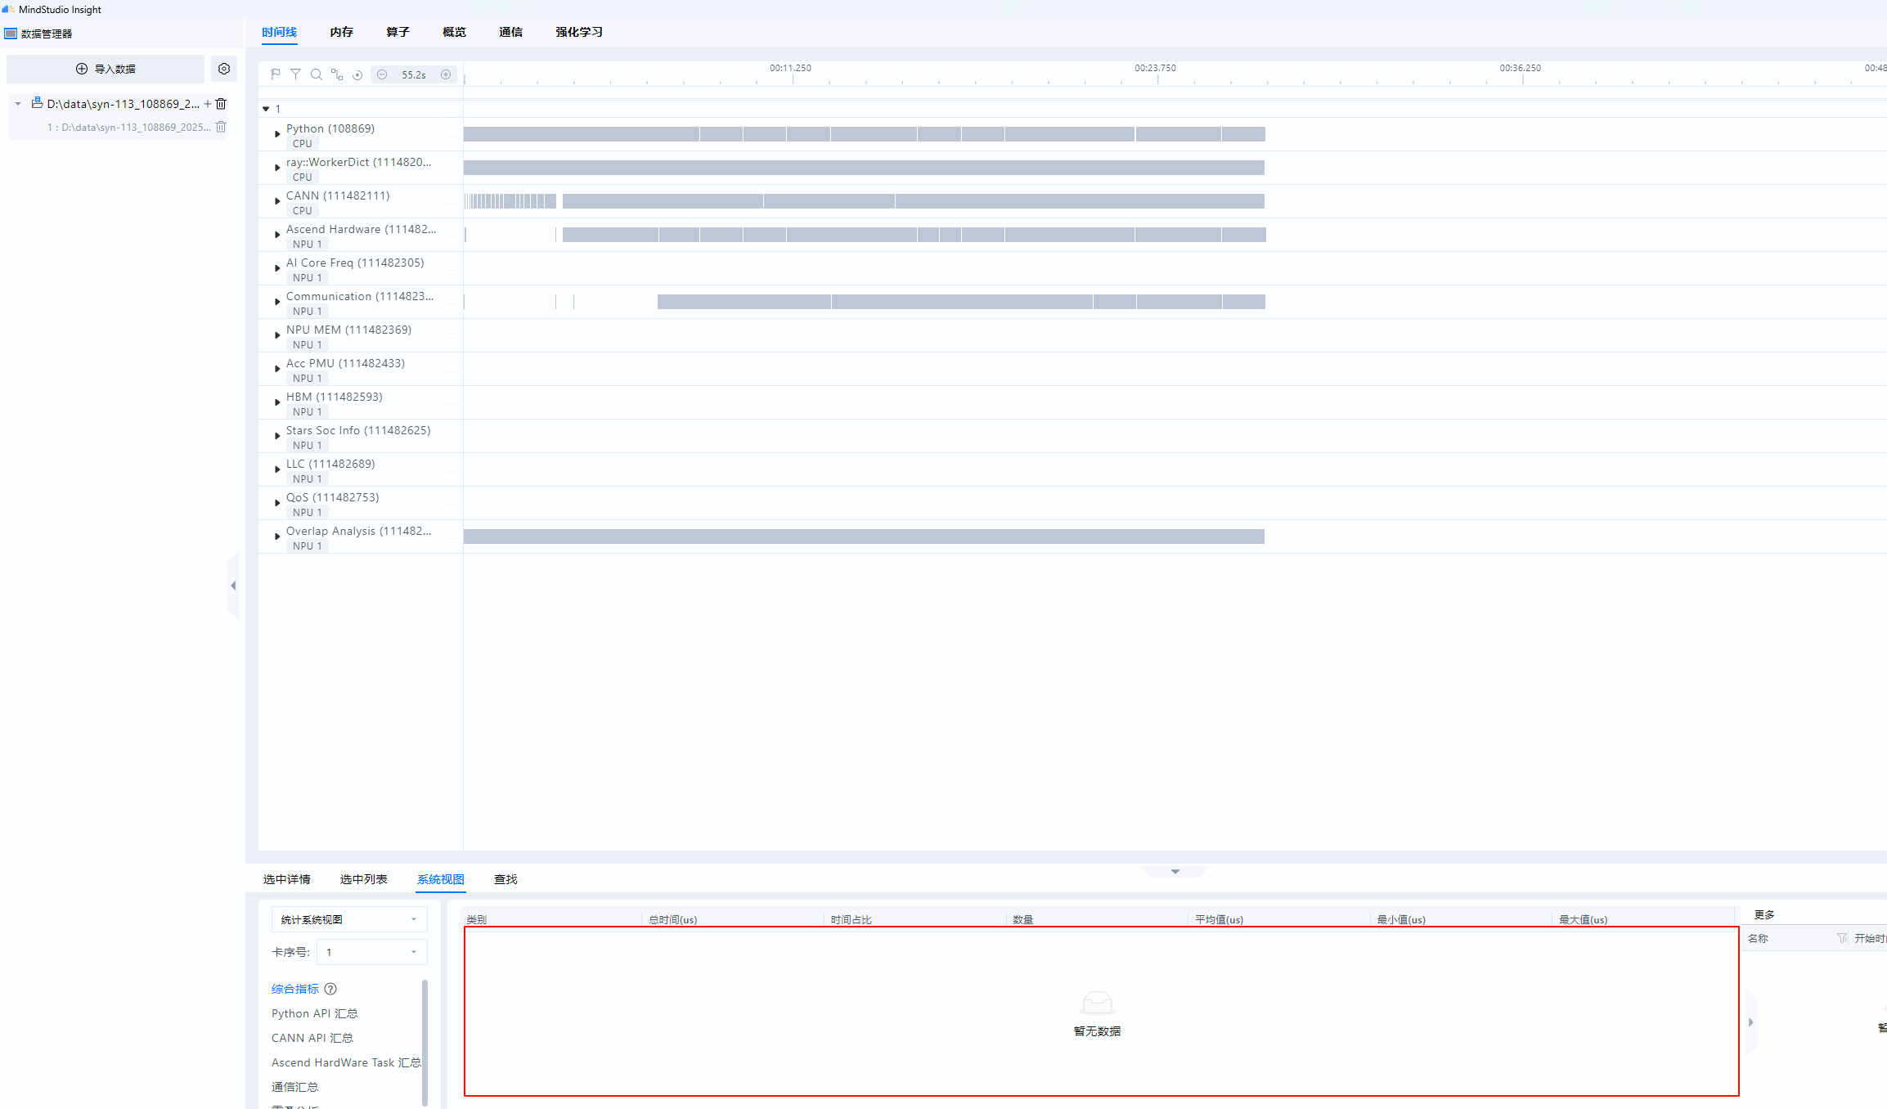Click the 数据管理器 panel icon
The width and height of the screenshot is (1887, 1109).
pos(11,34)
